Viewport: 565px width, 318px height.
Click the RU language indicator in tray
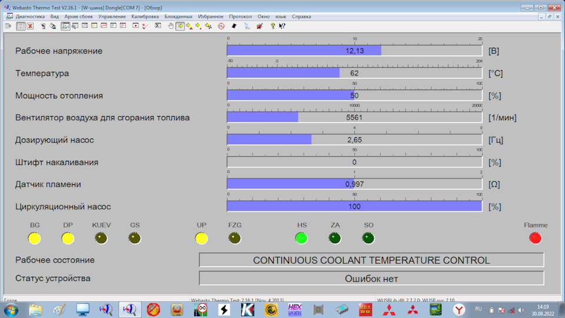coord(478,309)
